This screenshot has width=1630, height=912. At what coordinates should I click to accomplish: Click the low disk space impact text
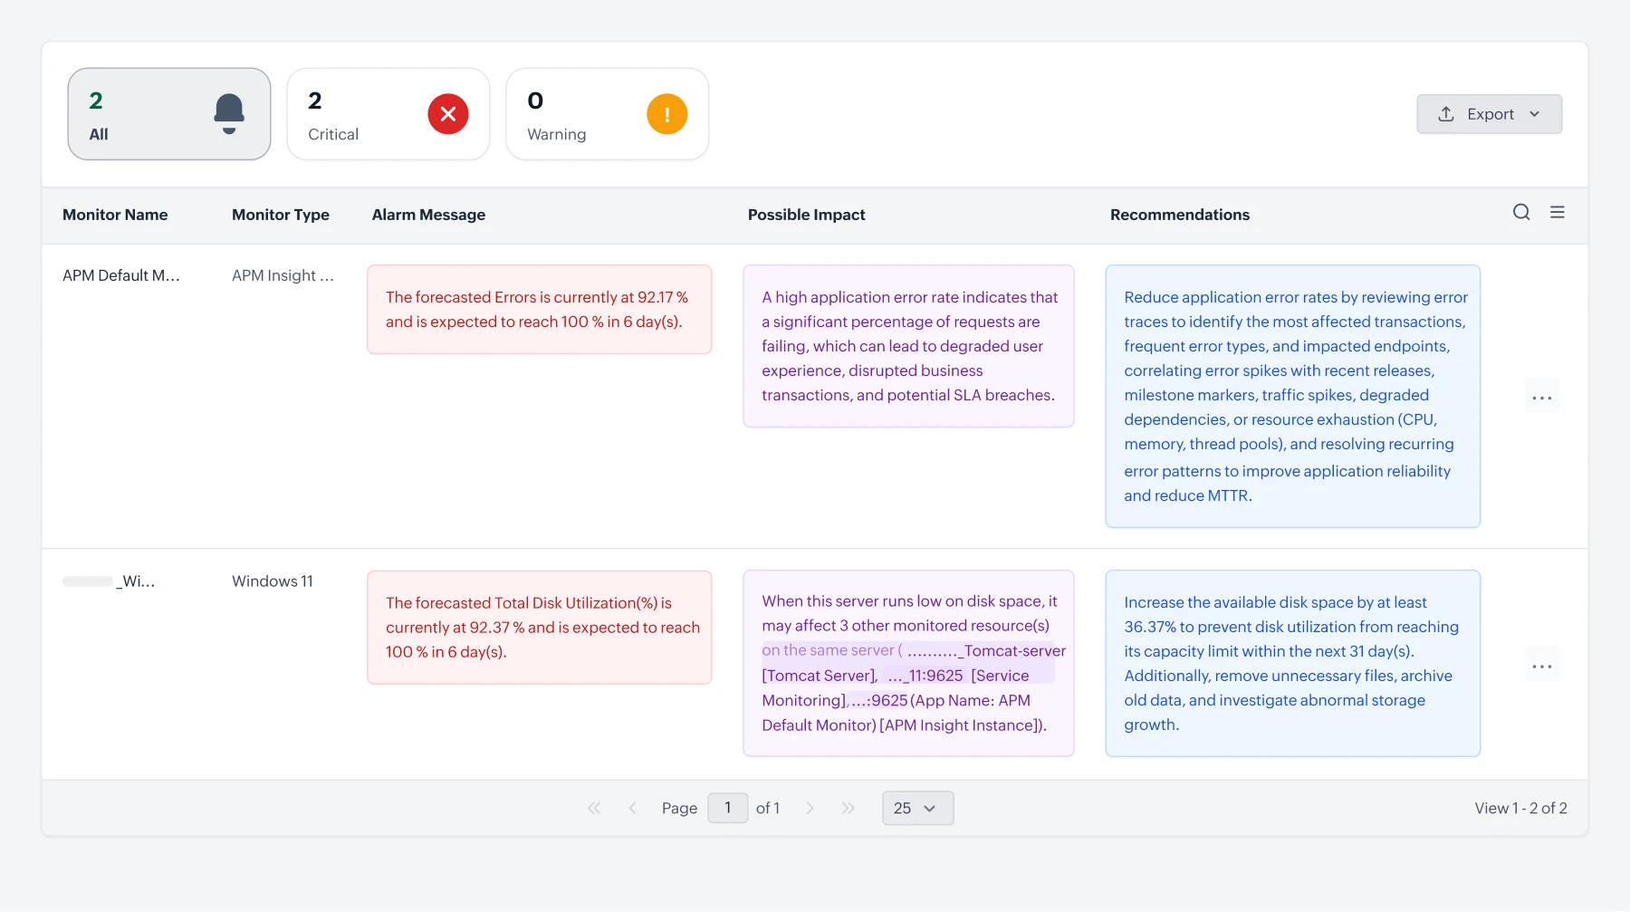908,663
